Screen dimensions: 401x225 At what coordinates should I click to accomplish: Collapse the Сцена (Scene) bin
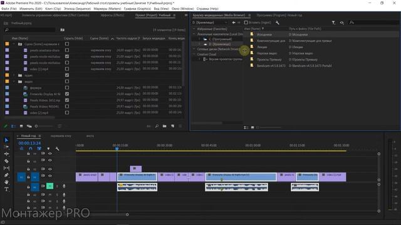(14, 44)
